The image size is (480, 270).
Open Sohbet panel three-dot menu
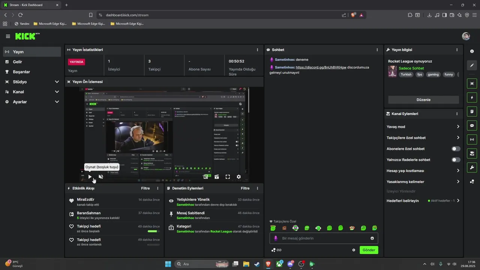coord(377,49)
